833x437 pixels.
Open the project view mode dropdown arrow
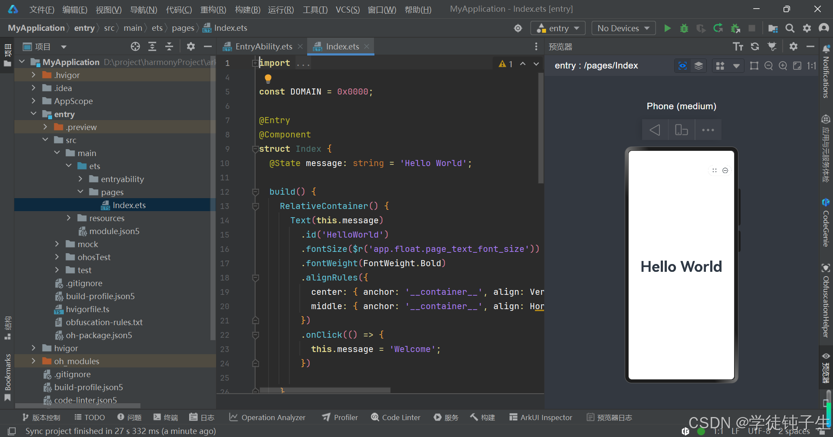click(x=64, y=46)
